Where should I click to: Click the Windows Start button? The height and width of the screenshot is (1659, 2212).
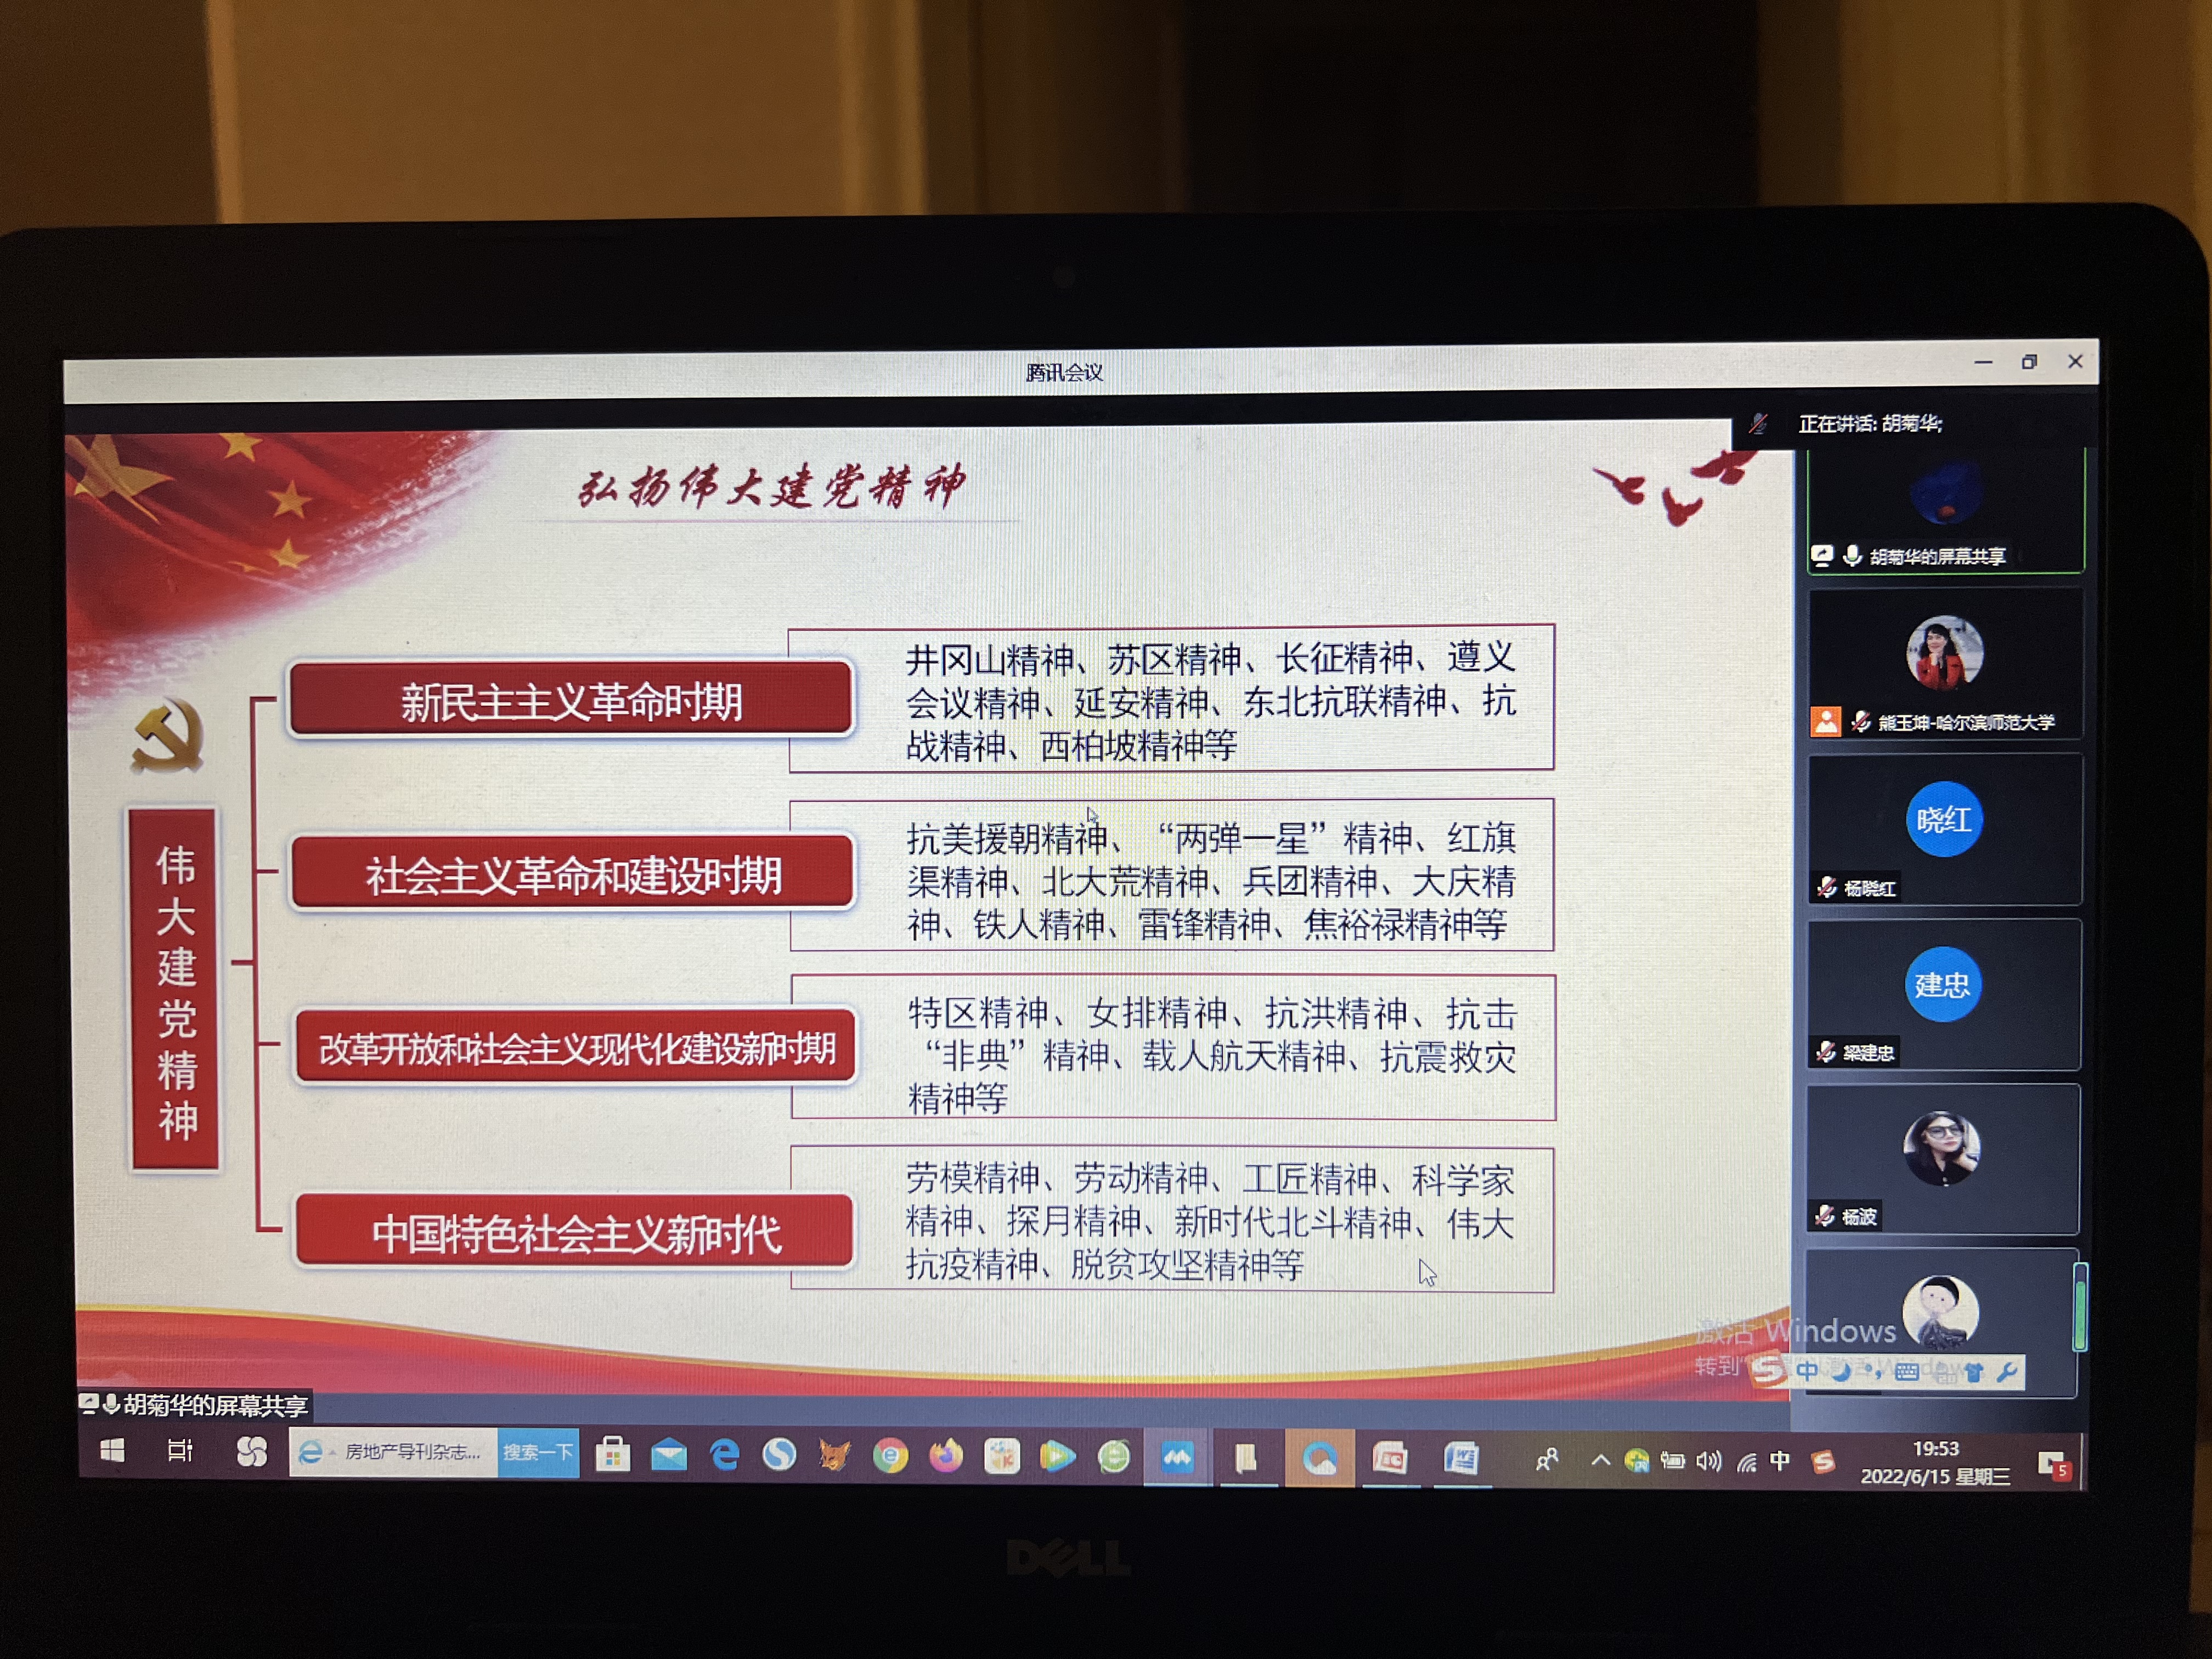click(113, 1450)
